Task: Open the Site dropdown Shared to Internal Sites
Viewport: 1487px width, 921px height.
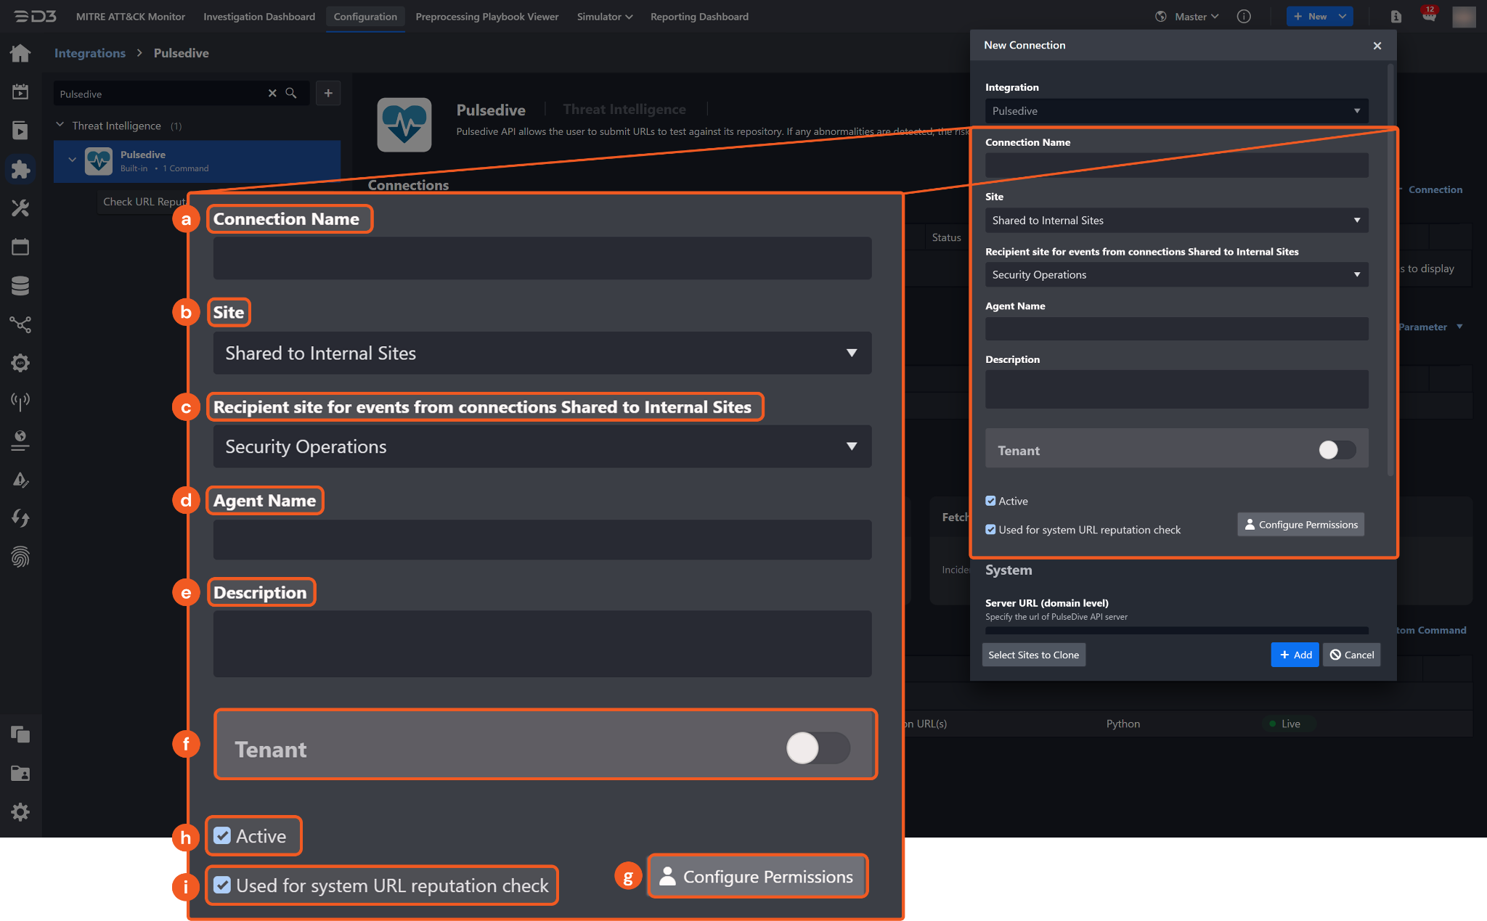Action: pyautogui.click(x=1176, y=221)
